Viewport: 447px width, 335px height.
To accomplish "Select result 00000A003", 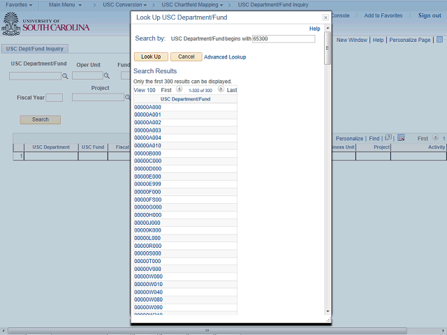I will pos(147,131).
